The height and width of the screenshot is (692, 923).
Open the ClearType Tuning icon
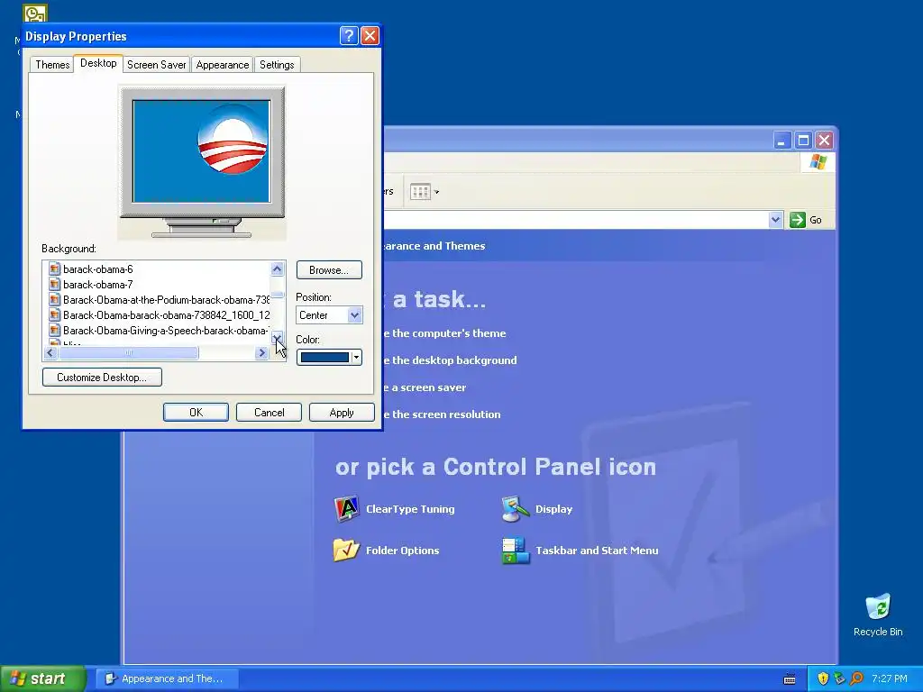[347, 509]
